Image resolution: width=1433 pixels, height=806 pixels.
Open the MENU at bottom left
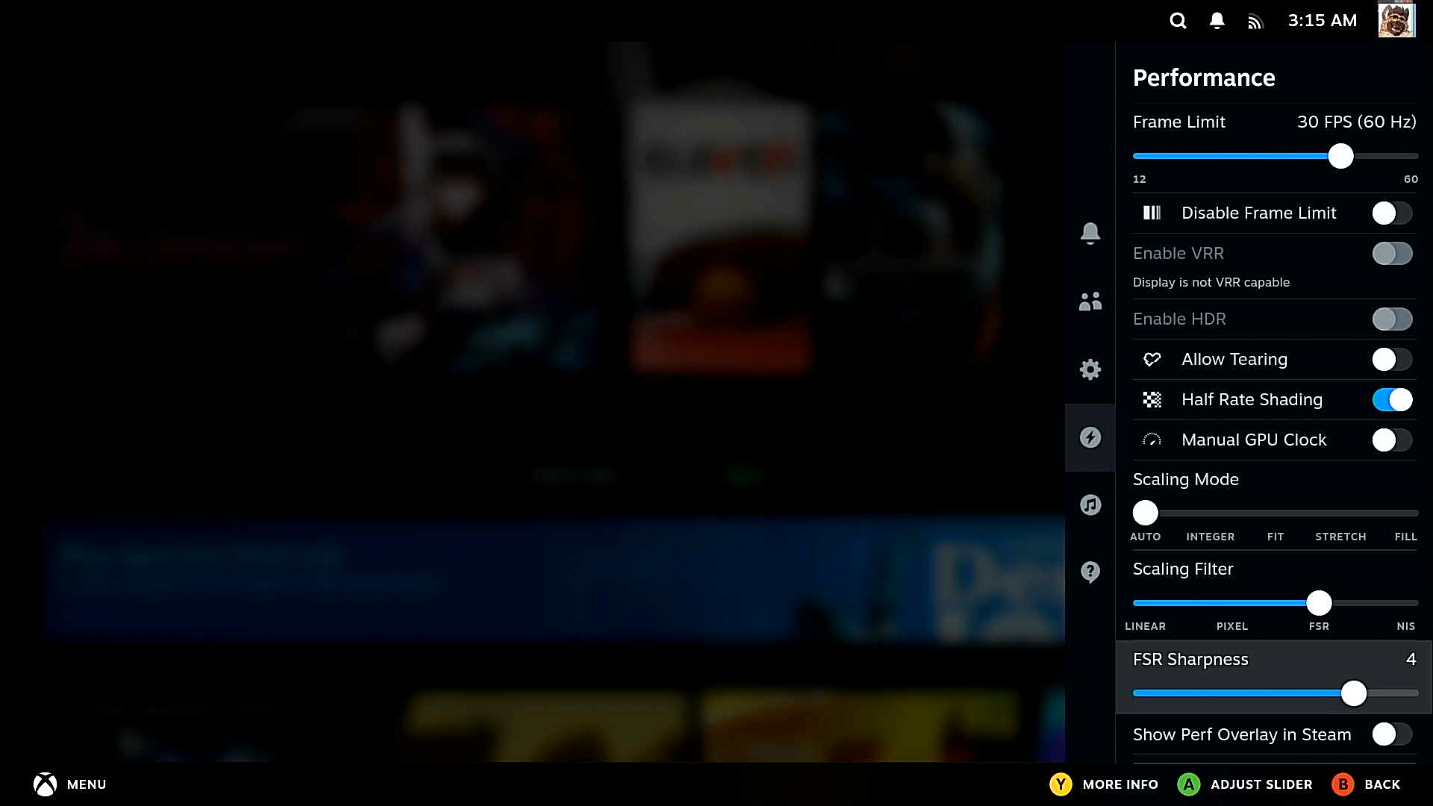pos(69,784)
